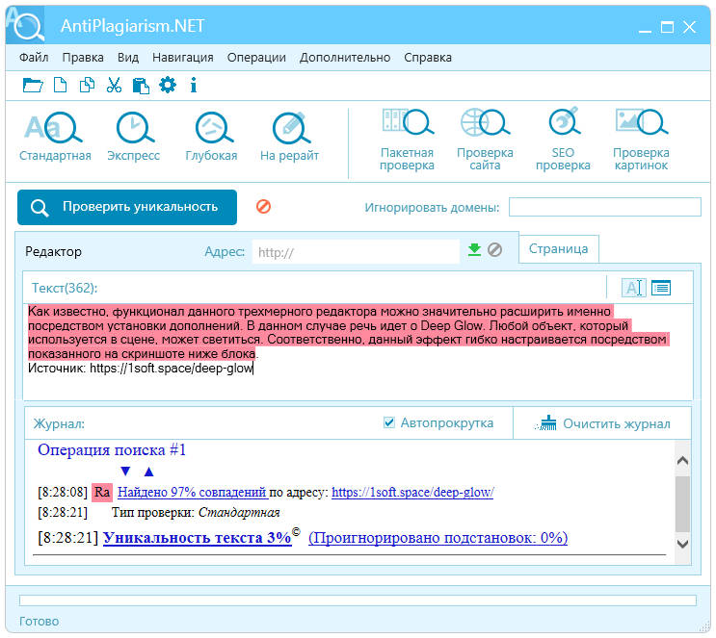The image size is (716, 638).
Task: Switch to the Страница tab
Action: pos(559,249)
